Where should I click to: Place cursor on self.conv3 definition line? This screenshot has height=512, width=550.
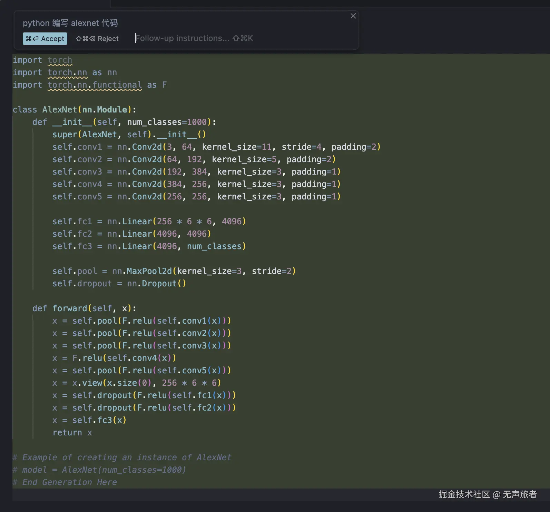pos(197,172)
